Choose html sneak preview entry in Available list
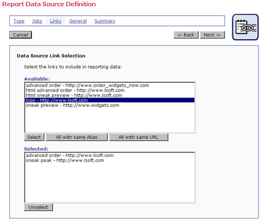The width and height of the screenshot is (261, 220). (x=110, y=95)
